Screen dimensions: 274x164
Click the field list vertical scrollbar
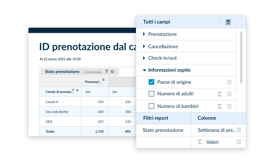click(241, 57)
